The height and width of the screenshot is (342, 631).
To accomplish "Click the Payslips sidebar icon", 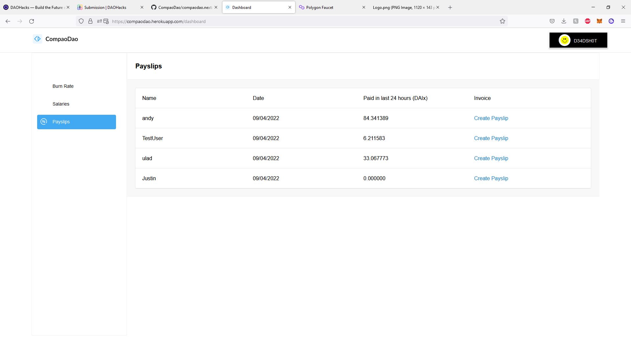I will point(44,122).
